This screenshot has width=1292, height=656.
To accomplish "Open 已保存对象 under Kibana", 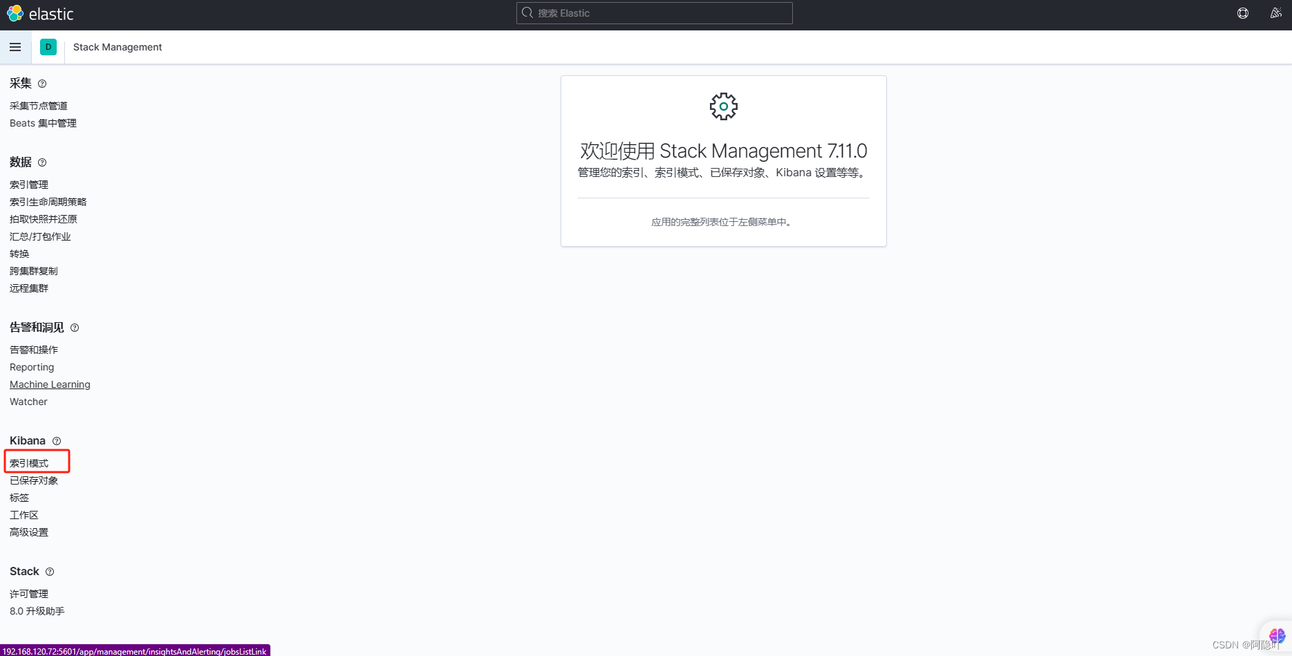I will 35,480.
